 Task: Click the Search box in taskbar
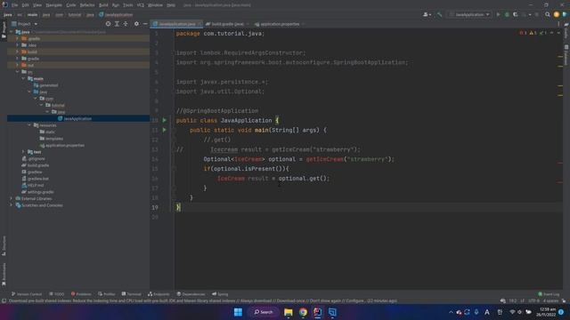click(264, 312)
